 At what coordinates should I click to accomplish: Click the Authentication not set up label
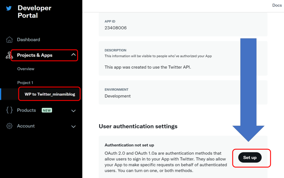tap(129, 145)
